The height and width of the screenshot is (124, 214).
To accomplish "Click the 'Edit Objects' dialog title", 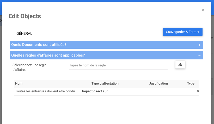I will (25, 16).
